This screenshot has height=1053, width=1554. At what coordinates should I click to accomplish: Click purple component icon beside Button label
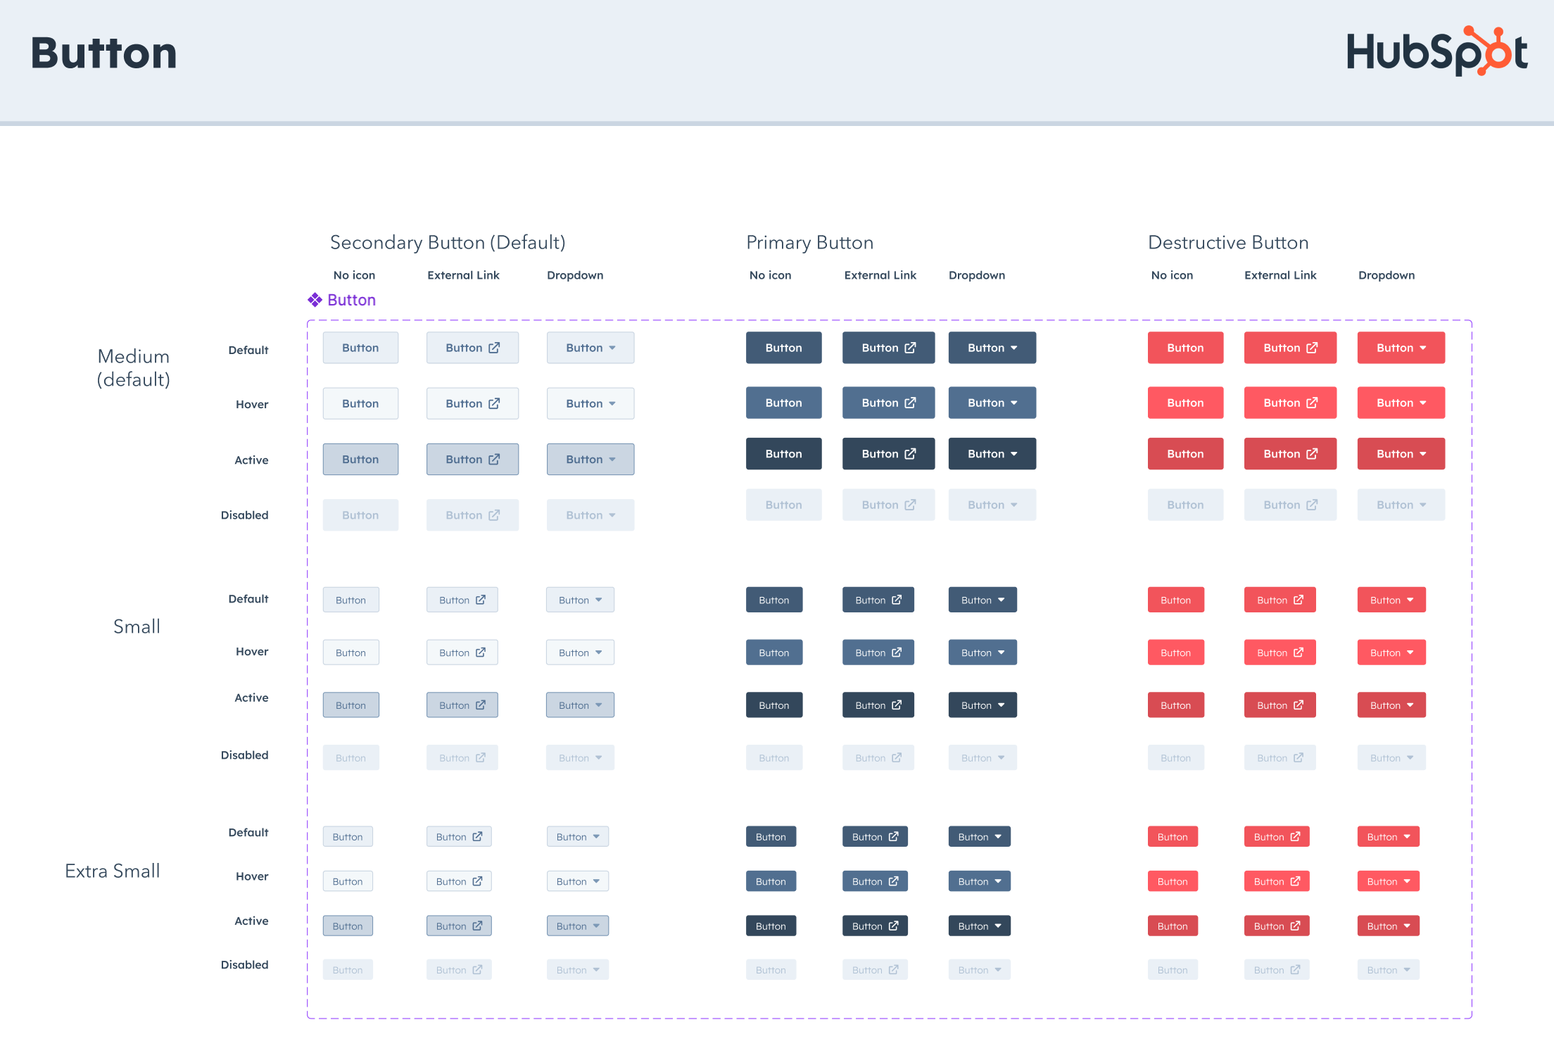315,300
